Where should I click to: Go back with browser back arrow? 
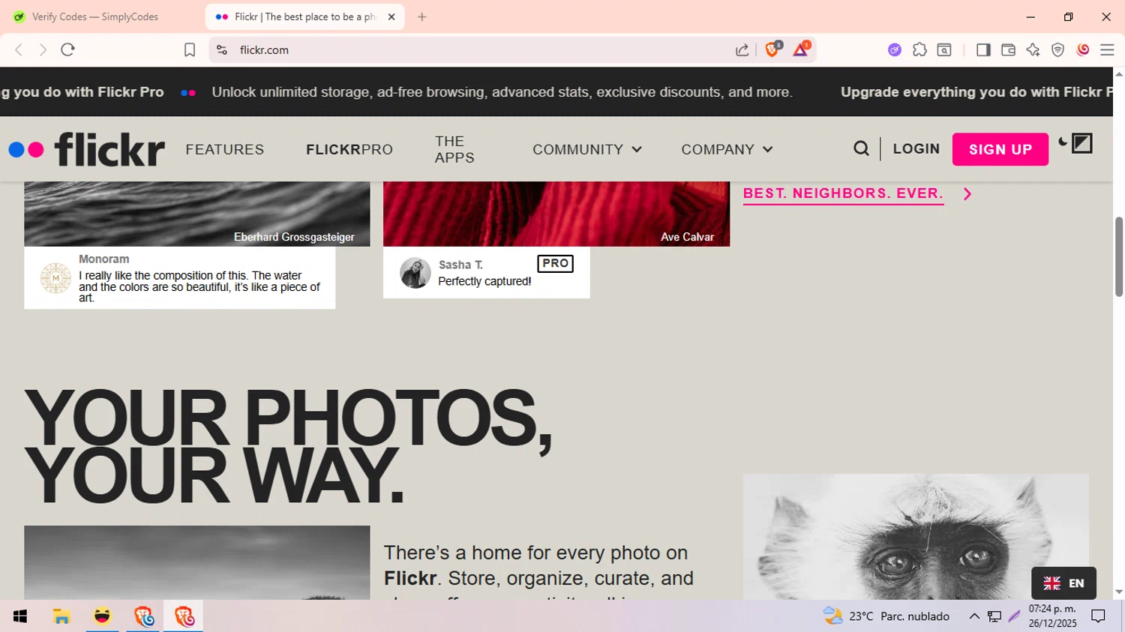click(x=19, y=49)
